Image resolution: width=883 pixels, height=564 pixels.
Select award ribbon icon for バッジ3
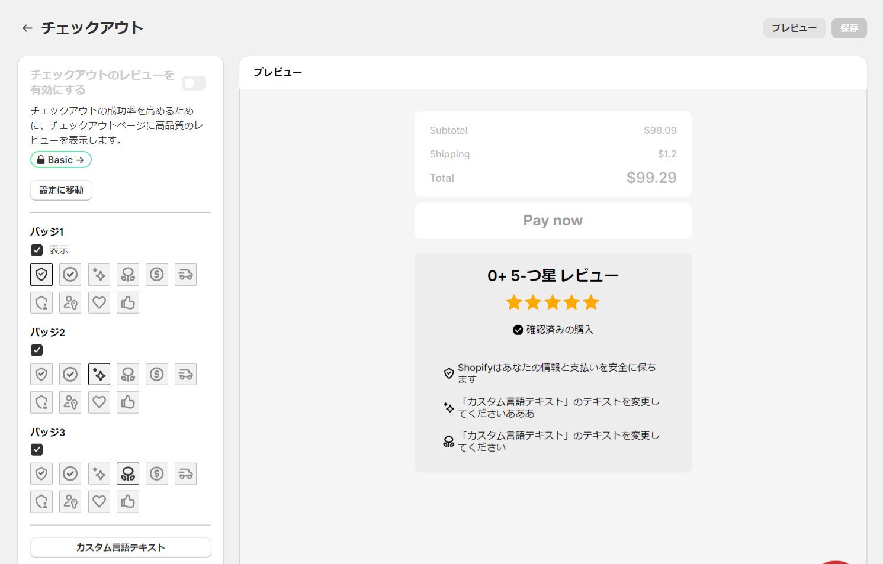coord(128,473)
